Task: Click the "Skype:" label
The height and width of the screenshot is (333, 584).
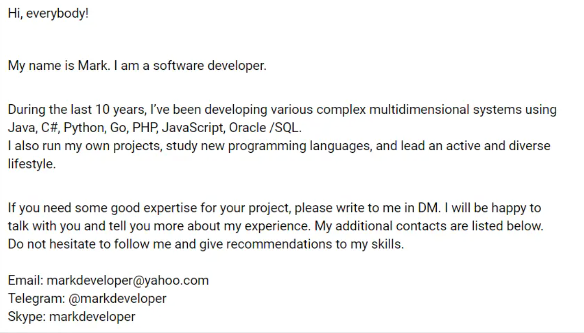Action: 27,317
